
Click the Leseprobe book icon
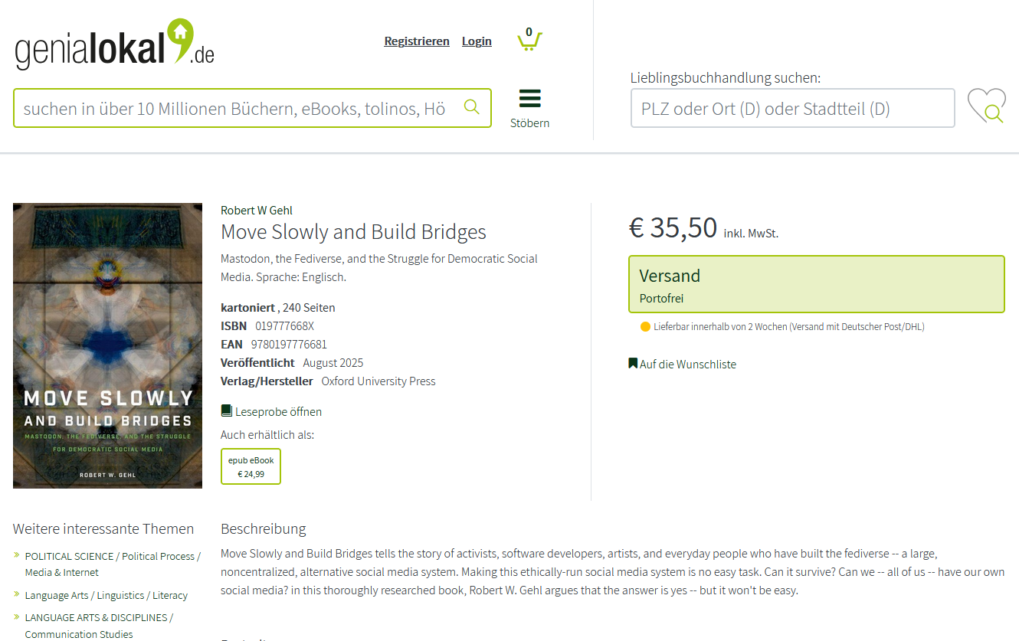pos(227,411)
